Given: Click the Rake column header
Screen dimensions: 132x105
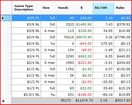Looking at the screenshot, I should (123, 8).
